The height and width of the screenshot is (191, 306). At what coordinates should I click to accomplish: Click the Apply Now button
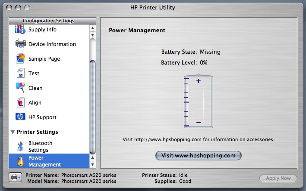tap(278, 178)
